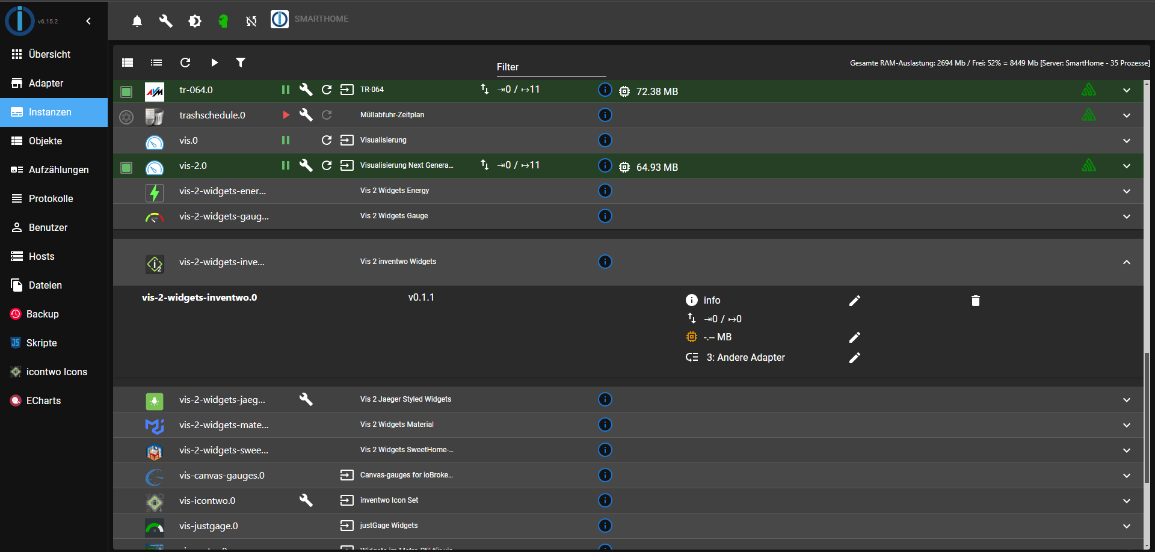
Task: Switch to list view with categories
Action: pos(156,63)
